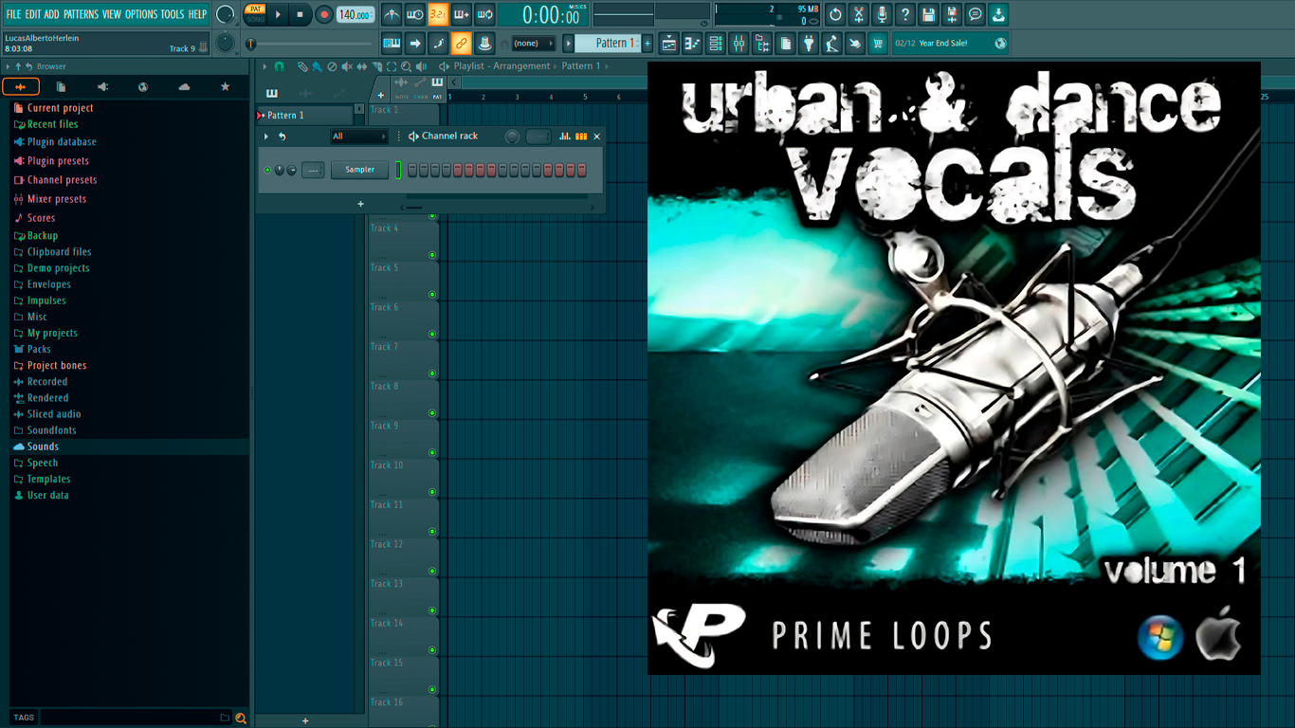Viewport: 1295px width, 728px height.
Task: Open the PATTERNS menu
Action: click(x=81, y=14)
